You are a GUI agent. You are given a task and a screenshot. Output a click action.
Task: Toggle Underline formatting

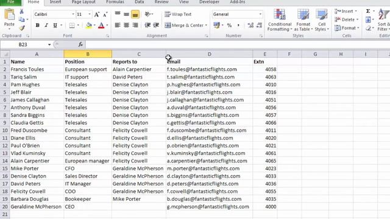[55, 25]
